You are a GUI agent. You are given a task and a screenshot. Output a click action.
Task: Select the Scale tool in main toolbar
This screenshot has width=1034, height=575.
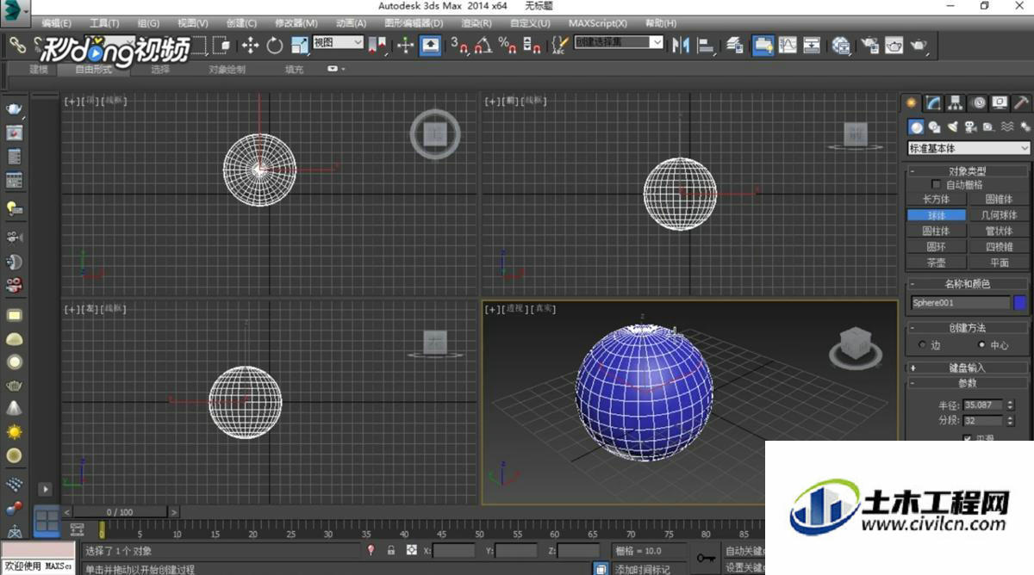(x=299, y=45)
